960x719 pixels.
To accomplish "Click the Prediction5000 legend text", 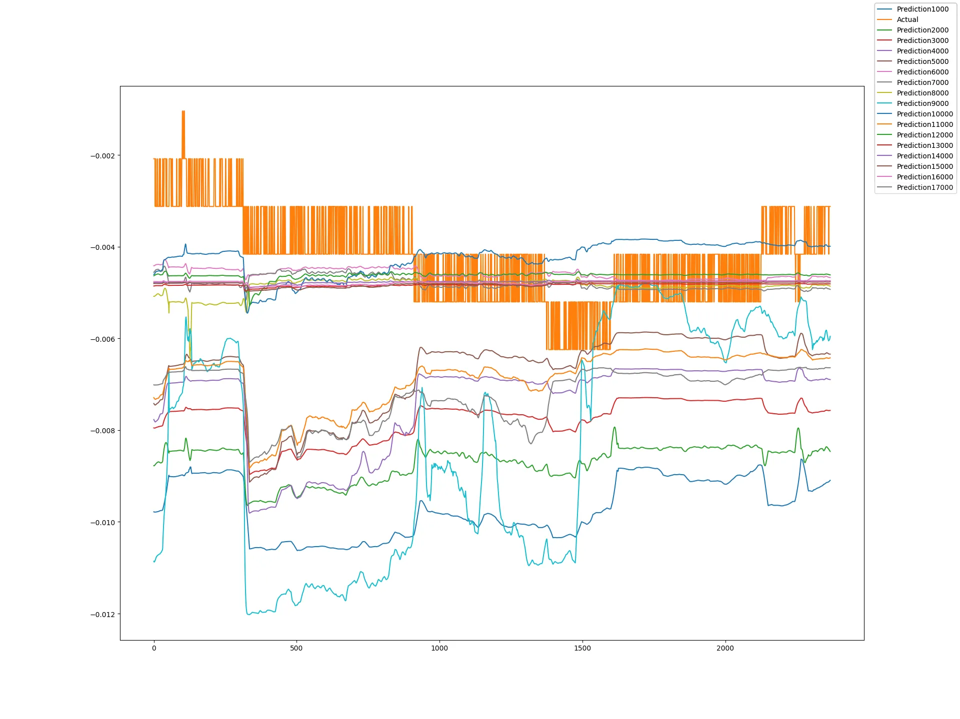I will click(922, 61).
